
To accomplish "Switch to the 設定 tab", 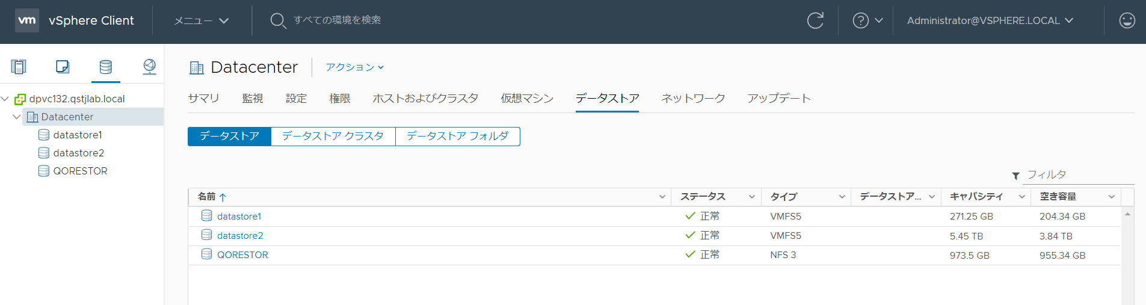I will (296, 98).
